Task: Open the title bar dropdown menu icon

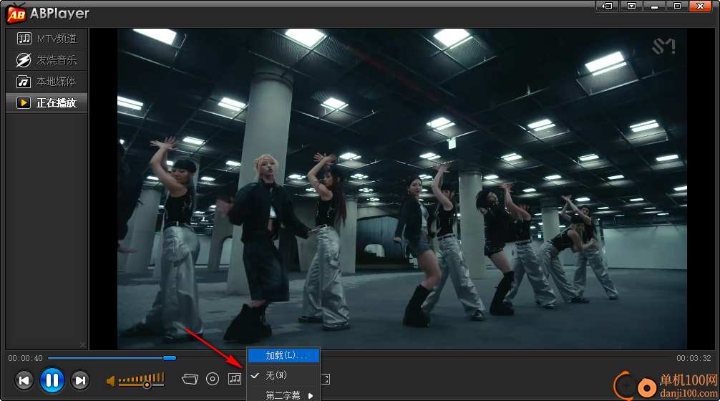Action: tap(632, 6)
